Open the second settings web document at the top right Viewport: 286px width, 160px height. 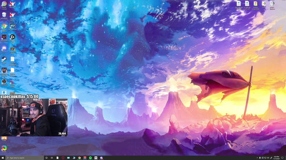247,5
